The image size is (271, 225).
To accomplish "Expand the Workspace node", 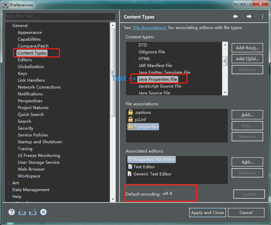I will coord(15,176).
